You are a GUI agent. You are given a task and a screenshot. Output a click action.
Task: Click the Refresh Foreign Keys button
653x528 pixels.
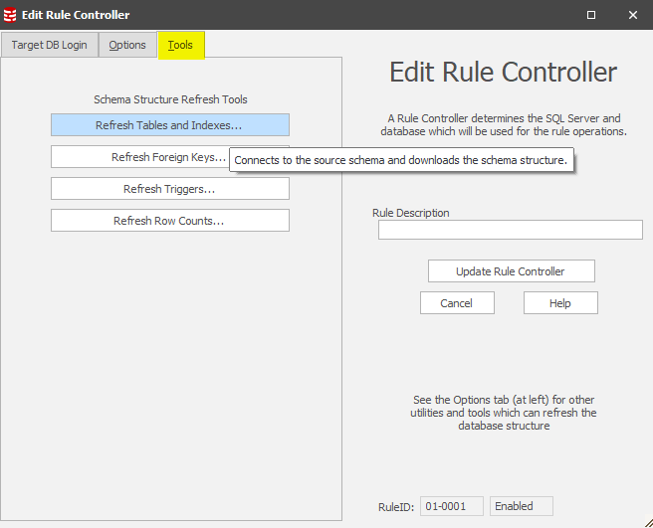[x=139, y=157]
